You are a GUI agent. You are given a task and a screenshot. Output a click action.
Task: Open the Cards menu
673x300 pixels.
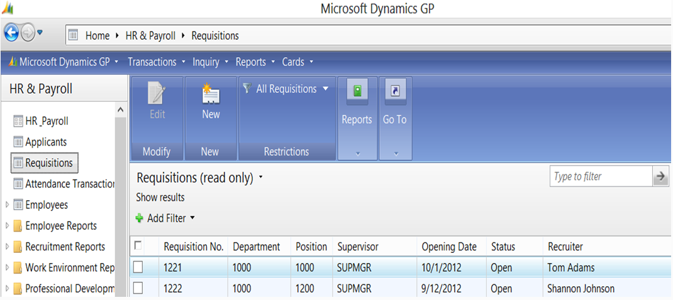click(x=297, y=62)
